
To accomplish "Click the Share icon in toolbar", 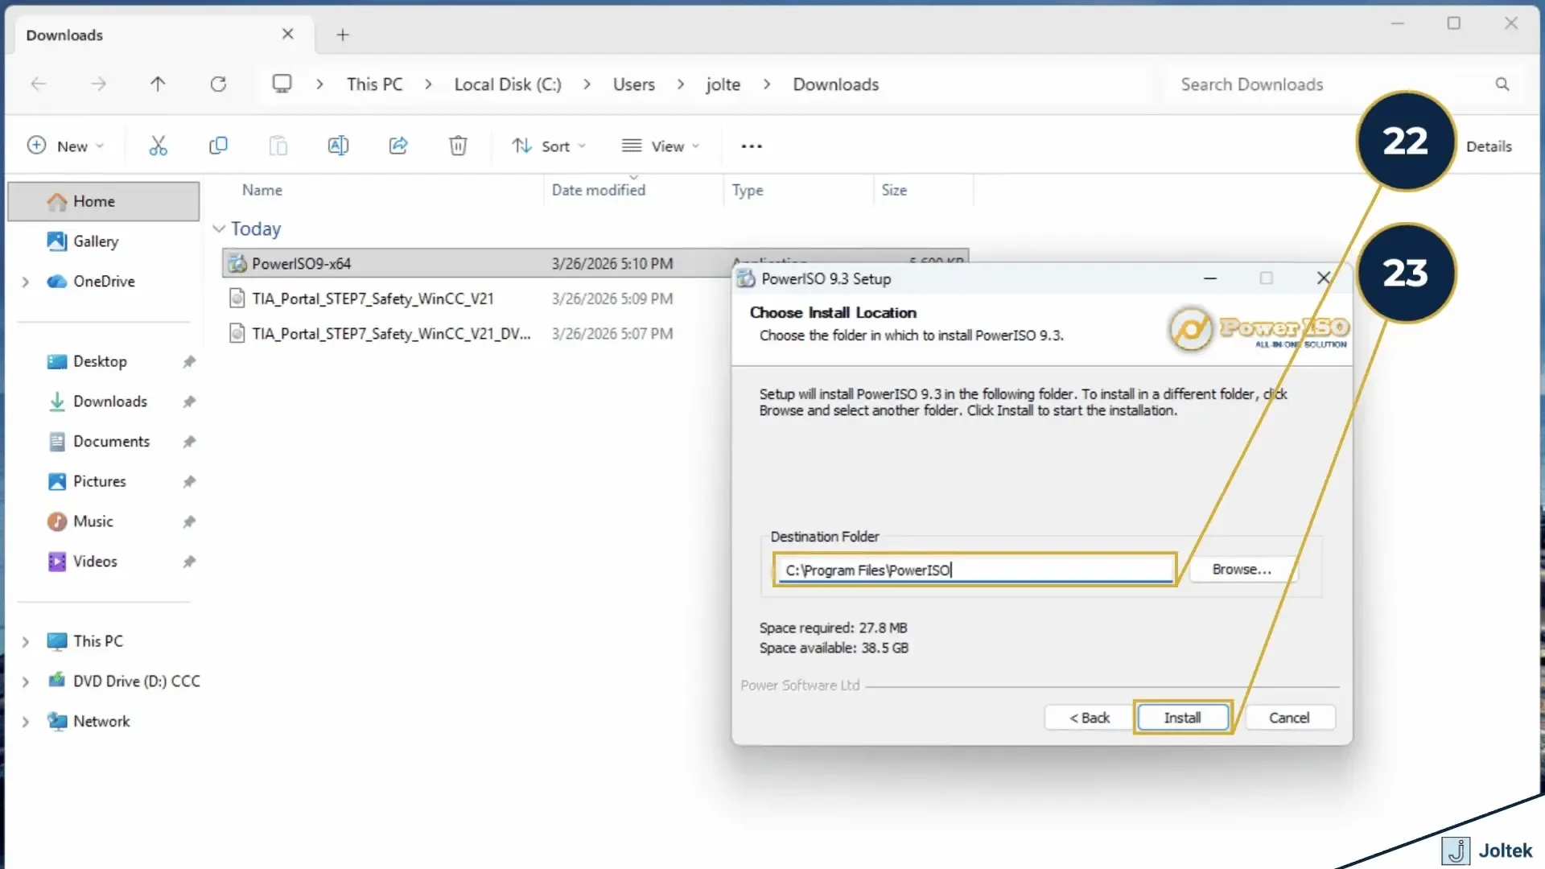I will (398, 146).
